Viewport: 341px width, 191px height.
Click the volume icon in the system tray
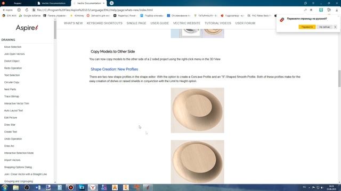click(x=322, y=187)
